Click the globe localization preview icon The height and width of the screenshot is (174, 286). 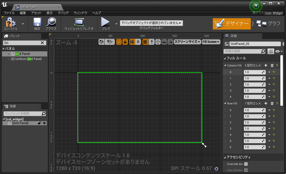pos(101,42)
